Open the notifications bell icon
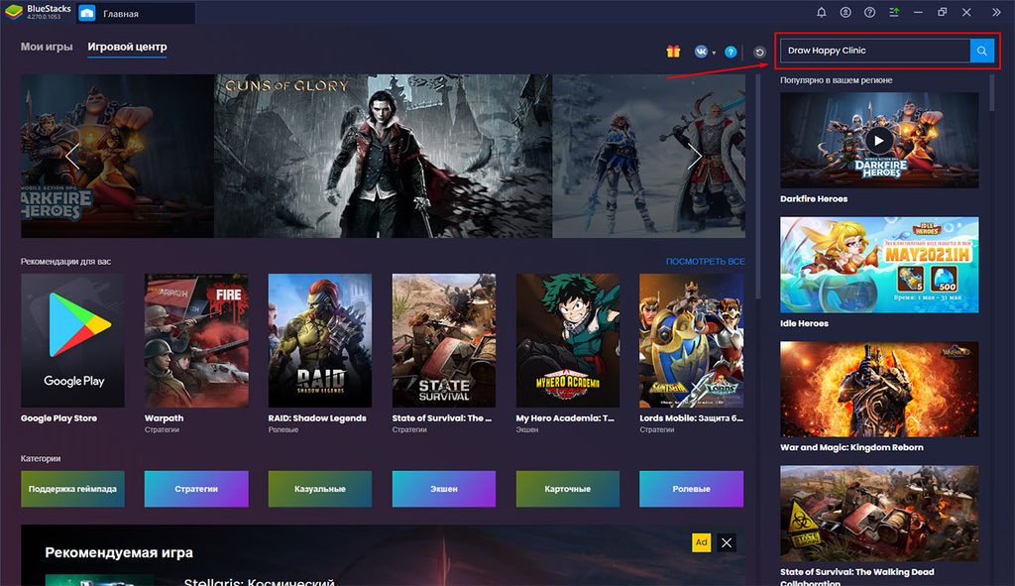The image size is (1015, 586). (821, 12)
